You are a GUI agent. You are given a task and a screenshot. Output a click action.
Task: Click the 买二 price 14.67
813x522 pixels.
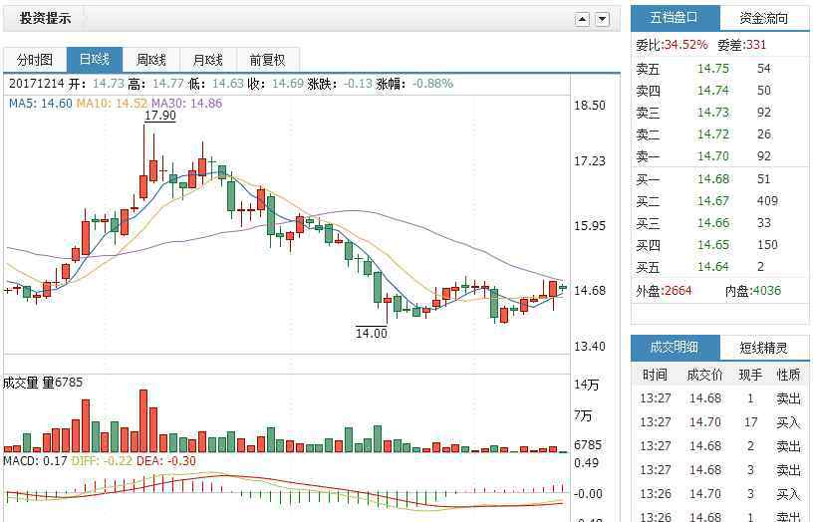pos(713,200)
